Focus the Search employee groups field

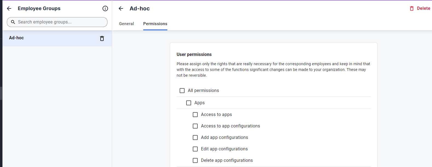[57, 22]
